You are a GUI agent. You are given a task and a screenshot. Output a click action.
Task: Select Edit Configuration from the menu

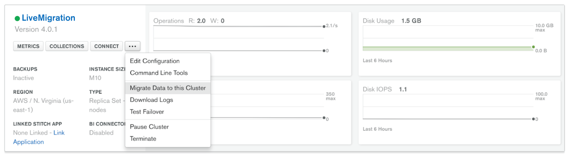point(155,61)
